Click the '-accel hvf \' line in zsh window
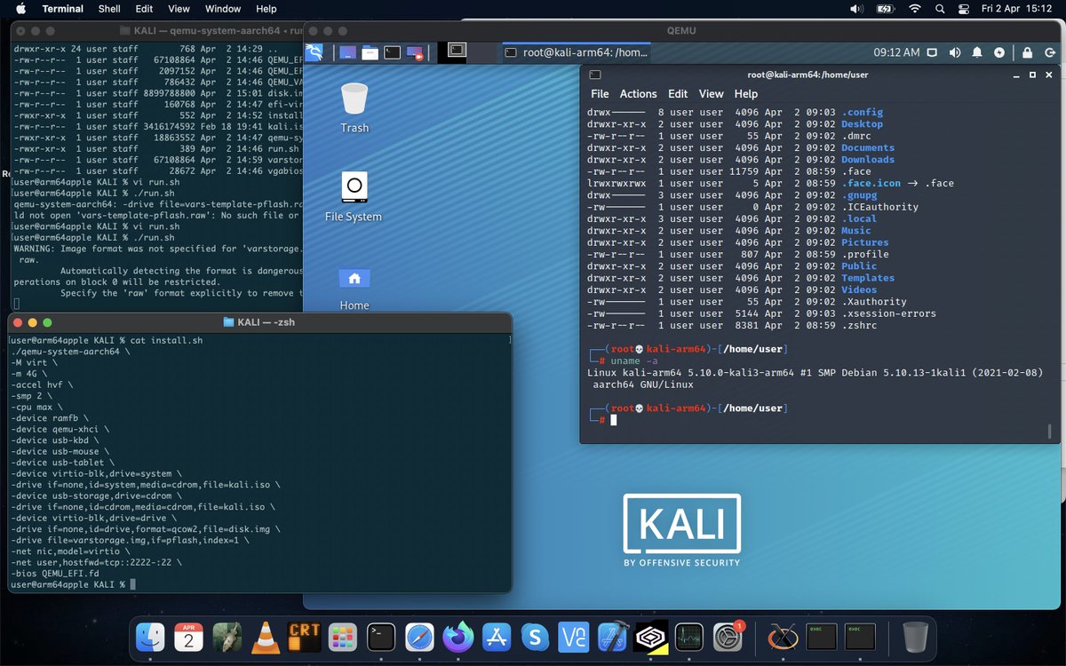 [42, 385]
